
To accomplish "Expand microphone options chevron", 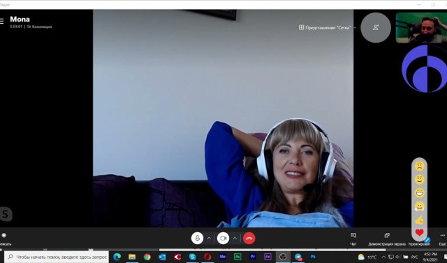I will (x=209, y=238).
